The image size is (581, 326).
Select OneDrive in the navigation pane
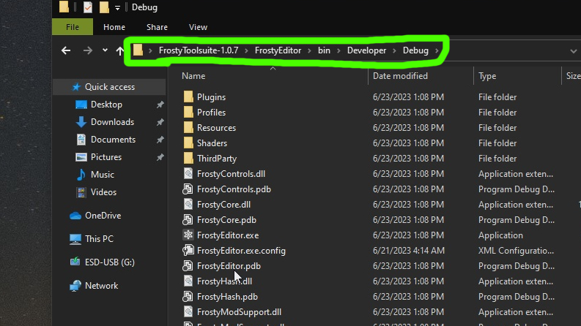click(x=103, y=216)
